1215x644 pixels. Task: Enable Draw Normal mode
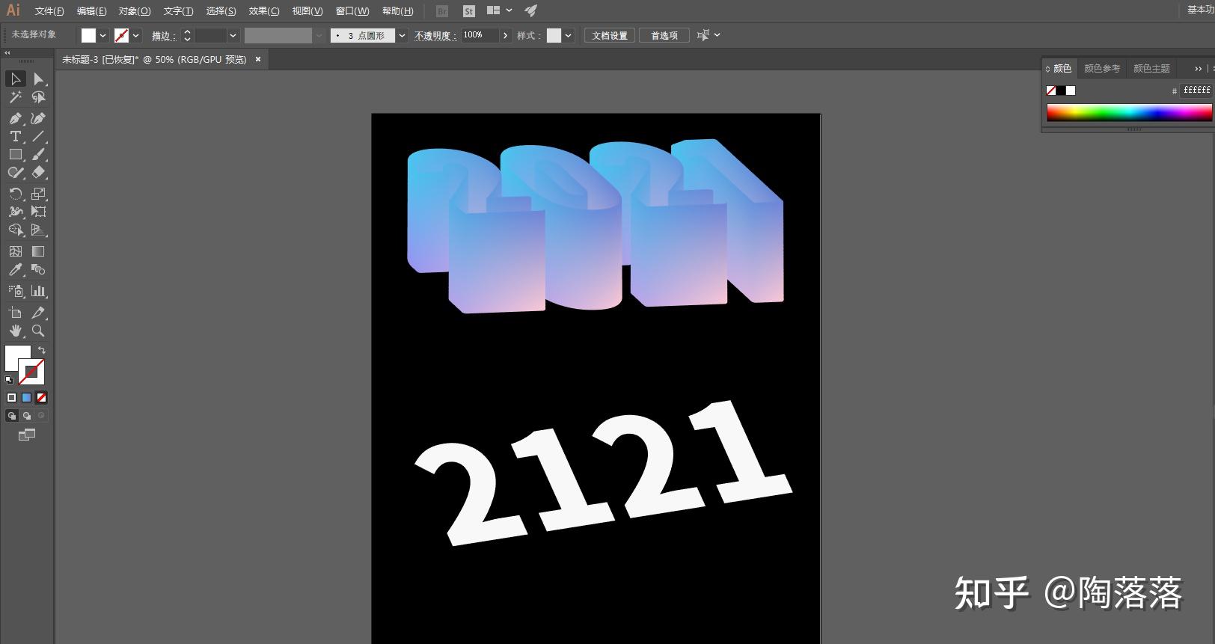(x=12, y=416)
